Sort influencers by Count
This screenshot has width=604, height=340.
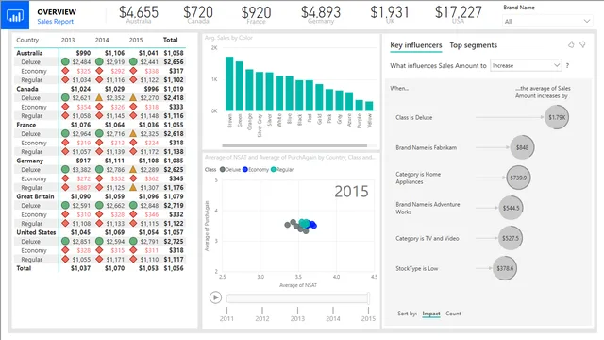[453, 314]
